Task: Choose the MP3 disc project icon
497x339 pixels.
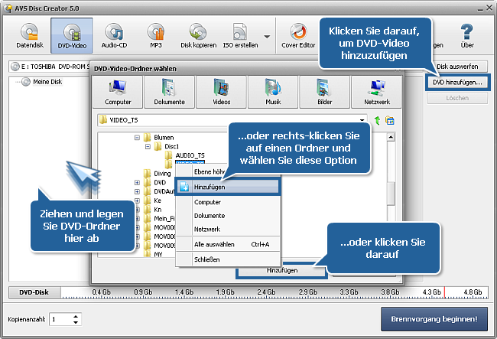Action: point(156,35)
